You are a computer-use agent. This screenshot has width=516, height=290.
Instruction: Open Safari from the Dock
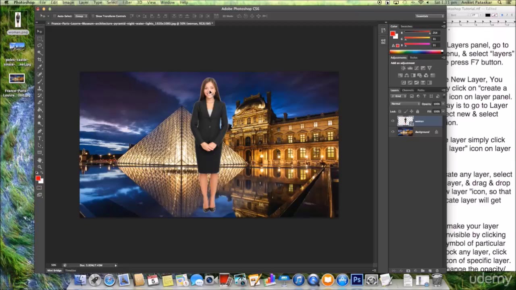coord(109,280)
